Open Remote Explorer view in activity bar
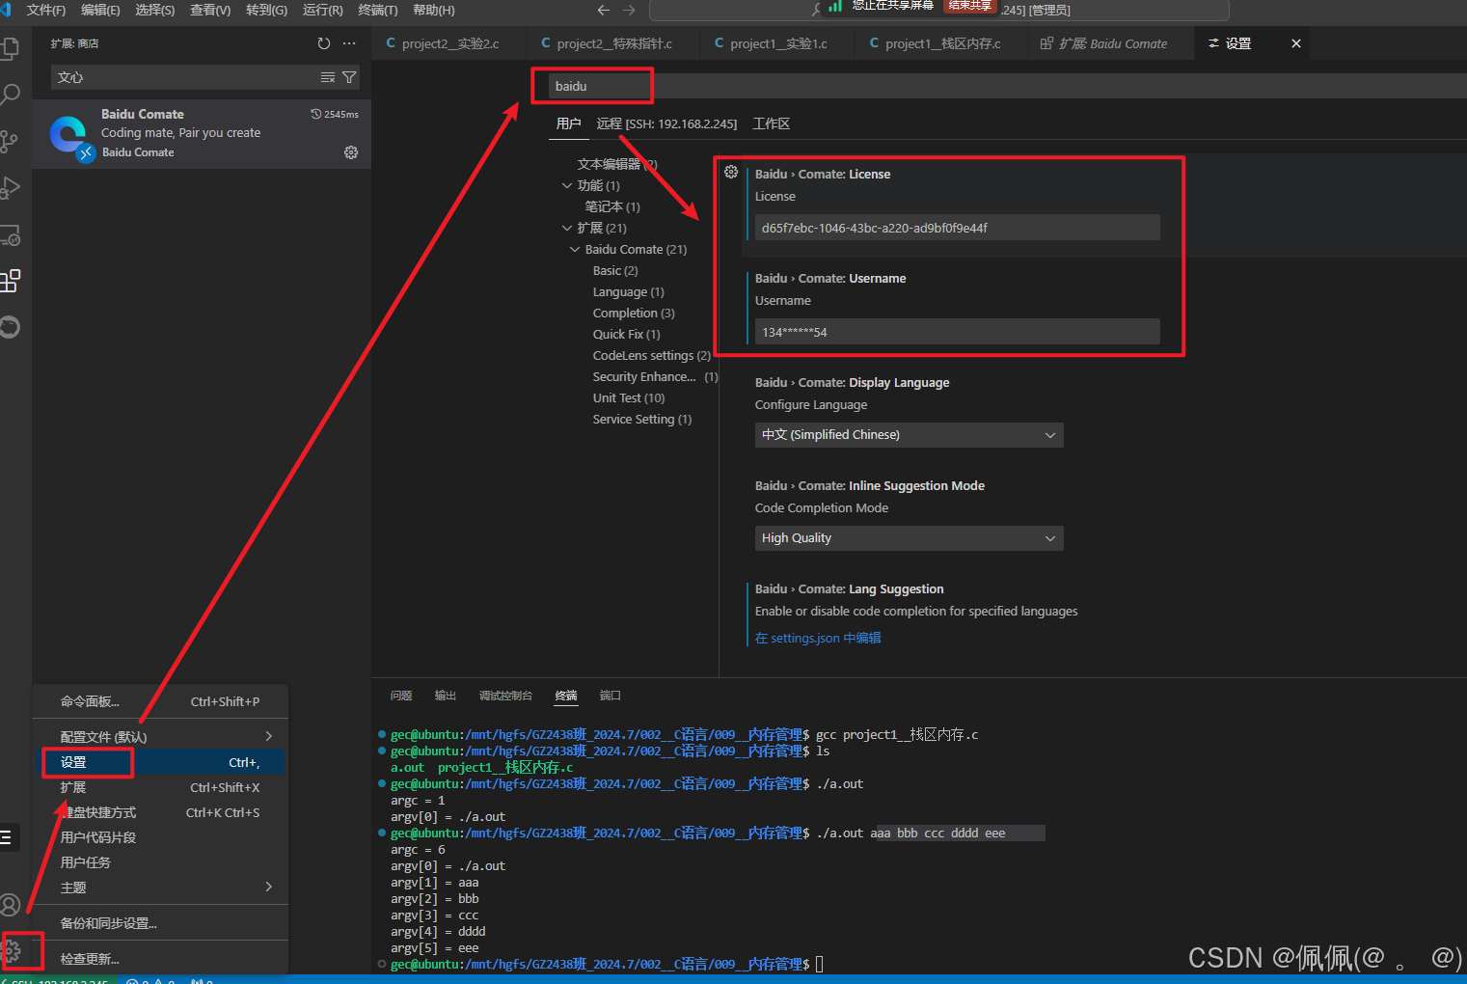This screenshot has width=1467, height=984. pos(10,234)
